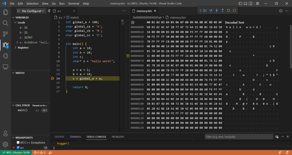
Task: Split the memory.bin editor right
Action: 281,11
